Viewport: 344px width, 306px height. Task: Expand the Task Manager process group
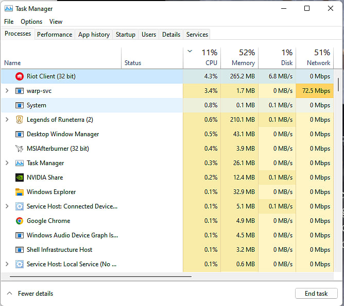coord(7,163)
